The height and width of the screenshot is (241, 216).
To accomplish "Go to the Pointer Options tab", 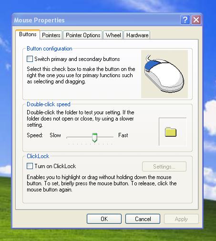I will tap(83, 35).
